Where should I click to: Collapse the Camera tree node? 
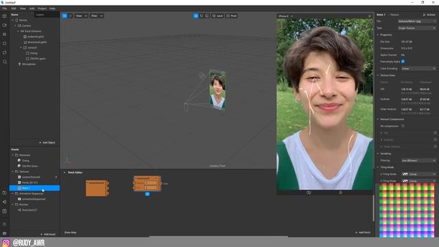coord(15,25)
